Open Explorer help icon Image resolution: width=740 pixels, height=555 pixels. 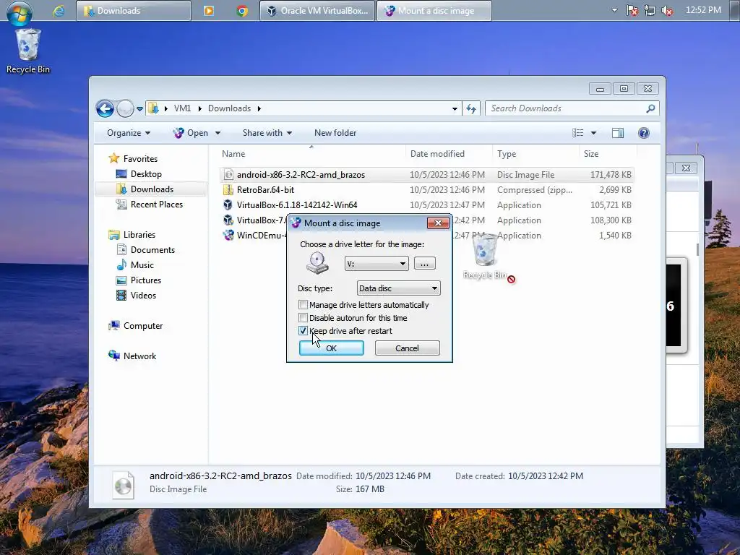pos(644,133)
